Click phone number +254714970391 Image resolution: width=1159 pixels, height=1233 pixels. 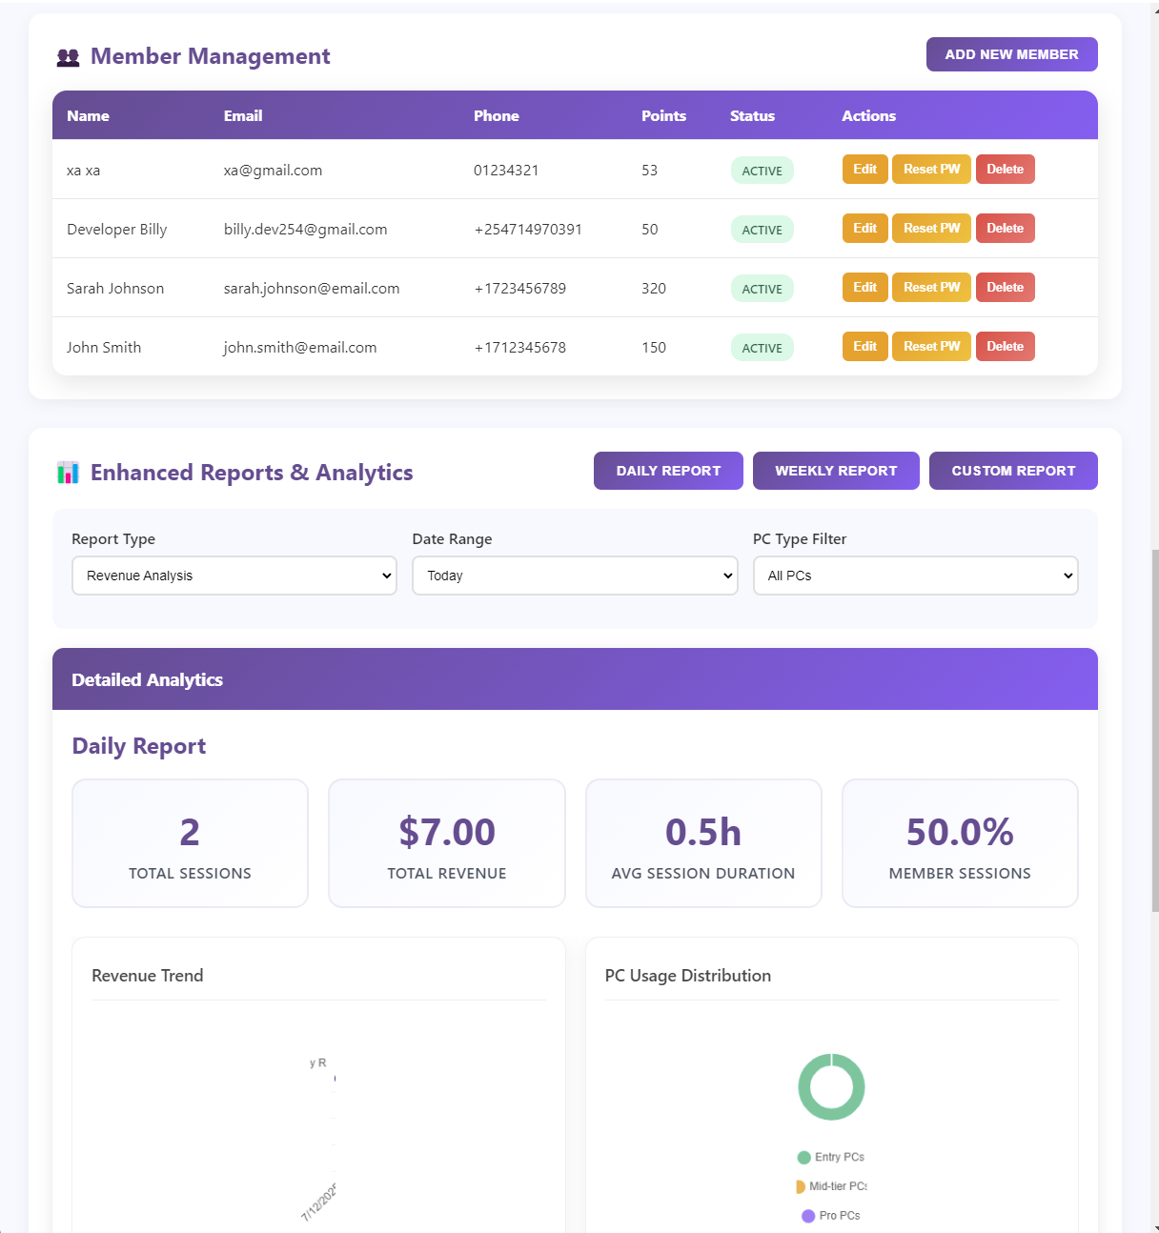[528, 230]
